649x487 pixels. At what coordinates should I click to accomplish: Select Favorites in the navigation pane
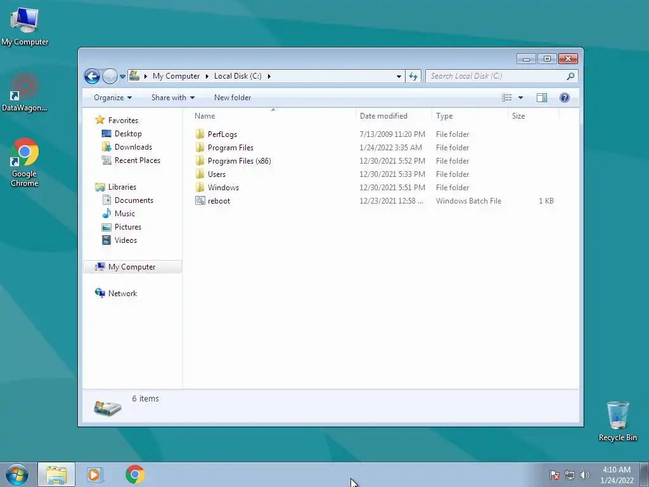coord(123,120)
